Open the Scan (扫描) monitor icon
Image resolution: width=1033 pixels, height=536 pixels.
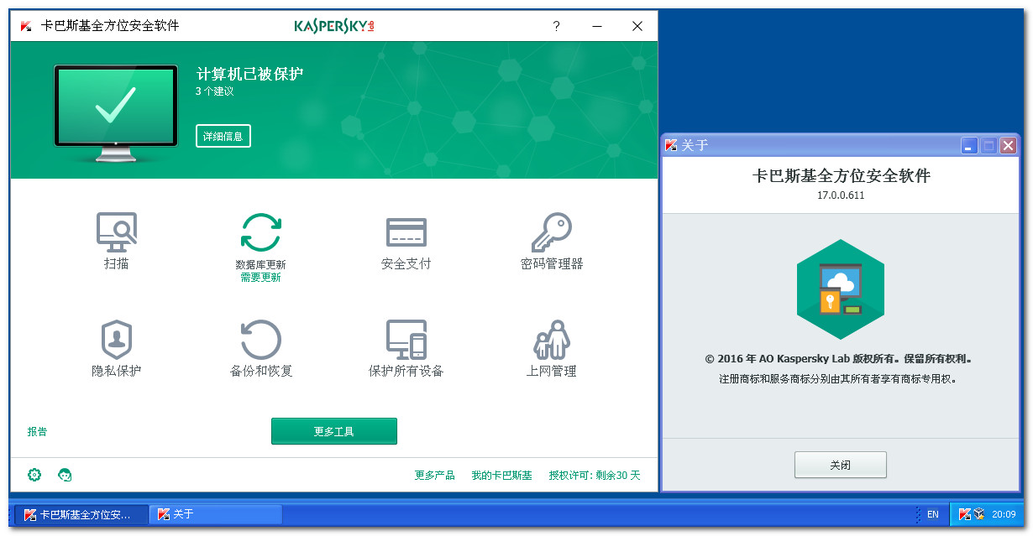pyautogui.click(x=116, y=232)
